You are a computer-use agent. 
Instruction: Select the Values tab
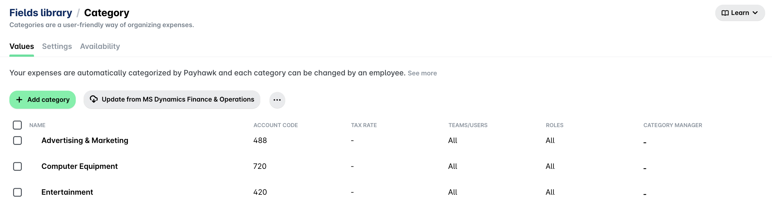click(x=22, y=46)
